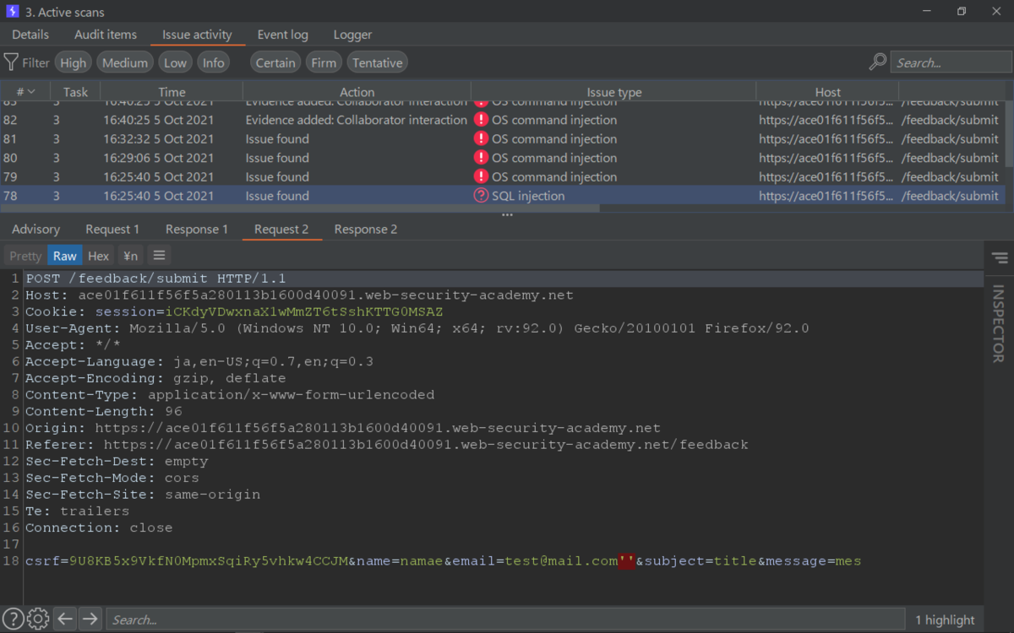Go to next match with right arrow
The image size is (1014, 633).
pos(90,619)
